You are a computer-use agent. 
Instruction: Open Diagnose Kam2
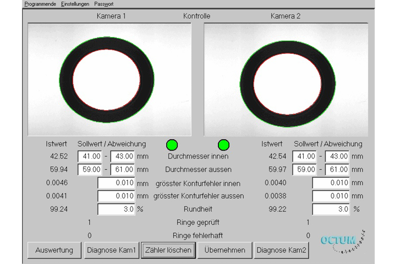point(281,250)
